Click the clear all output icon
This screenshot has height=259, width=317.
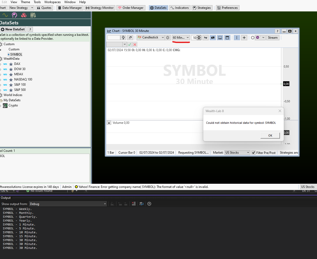pyautogui.click(x=134, y=204)
